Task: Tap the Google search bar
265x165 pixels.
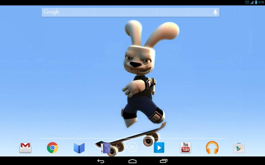Action: click(130, 12)
